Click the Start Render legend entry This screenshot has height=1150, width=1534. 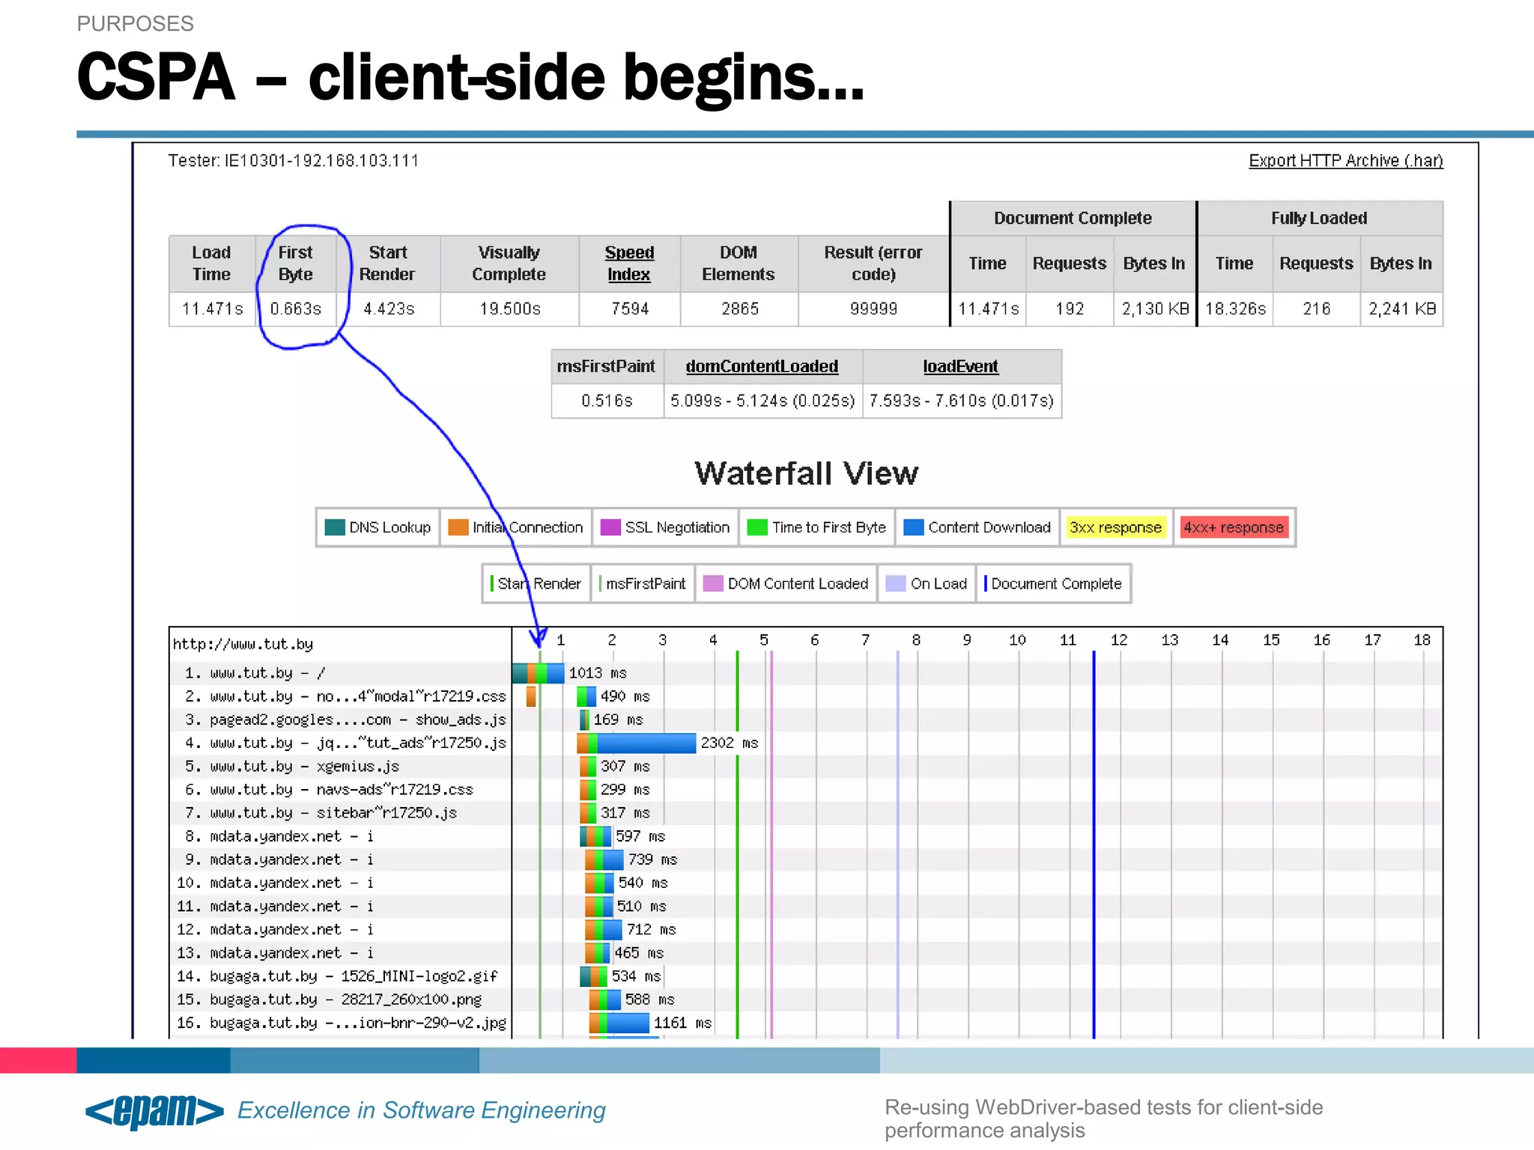pos(536,583)
